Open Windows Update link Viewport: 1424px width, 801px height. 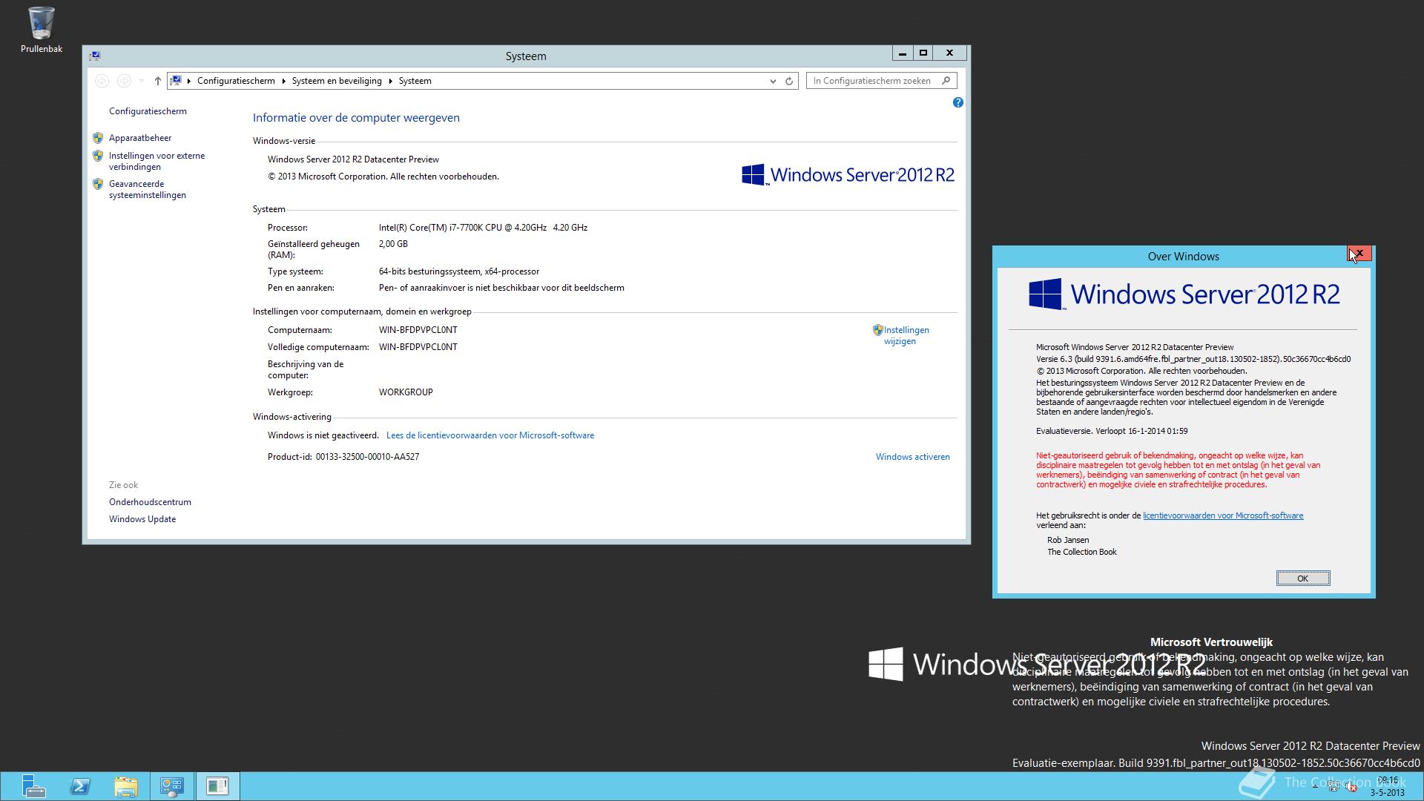tap(142, 519)
